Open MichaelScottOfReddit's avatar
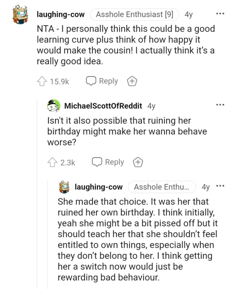236x289 pixels. [x=54, y=106]
